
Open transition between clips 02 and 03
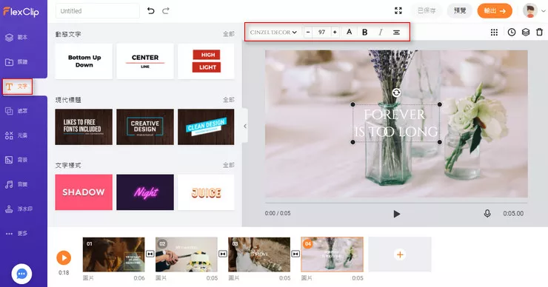point(223,254)
